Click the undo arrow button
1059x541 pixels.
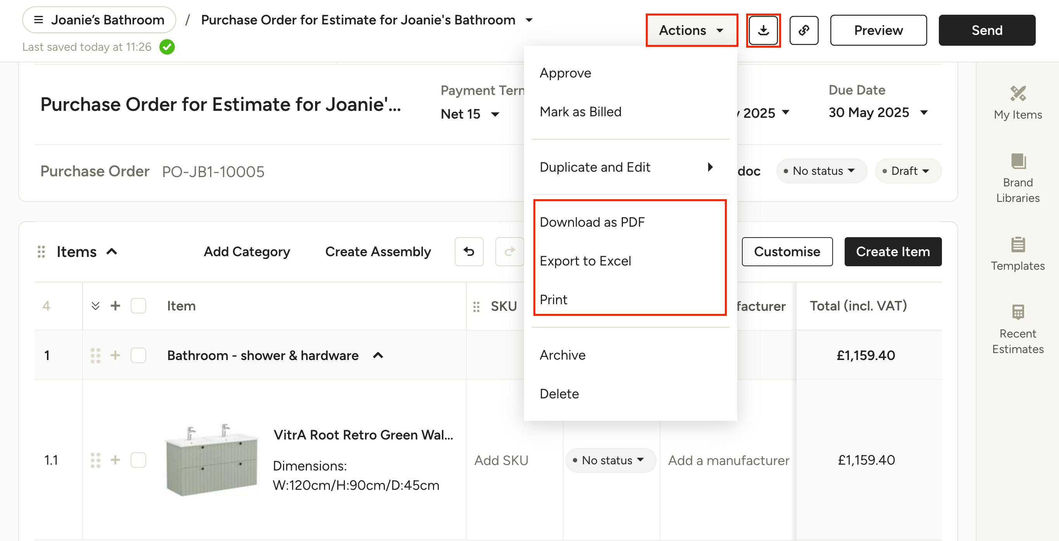tap(469, 251)
